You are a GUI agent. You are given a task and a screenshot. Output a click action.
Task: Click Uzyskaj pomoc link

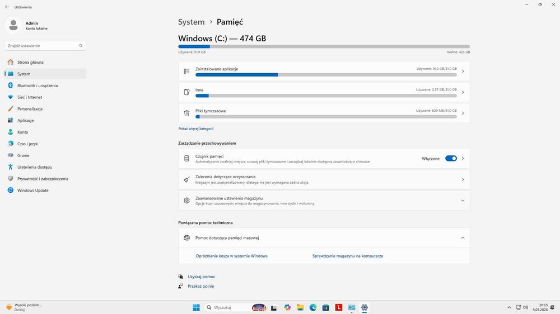pyautogui.click(x=202, y=277)
